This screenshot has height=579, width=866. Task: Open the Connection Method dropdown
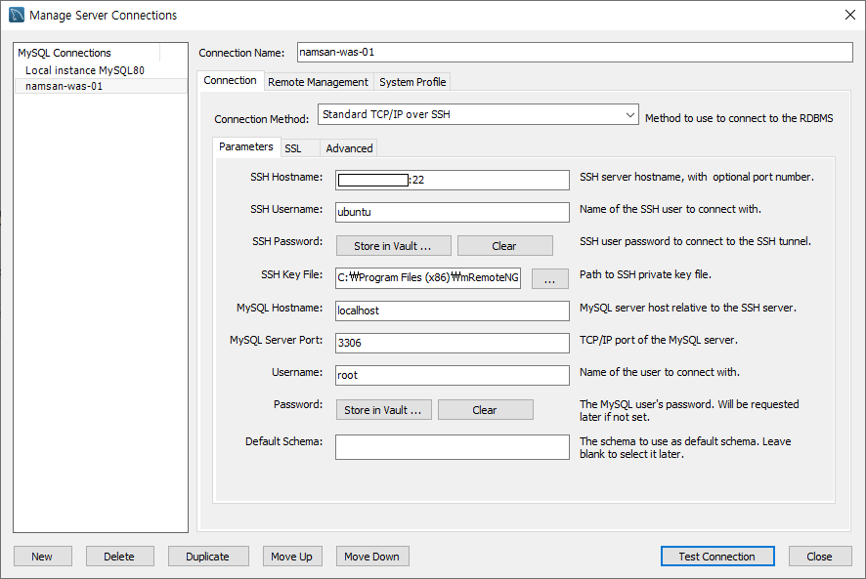click(x=478, y=114)
